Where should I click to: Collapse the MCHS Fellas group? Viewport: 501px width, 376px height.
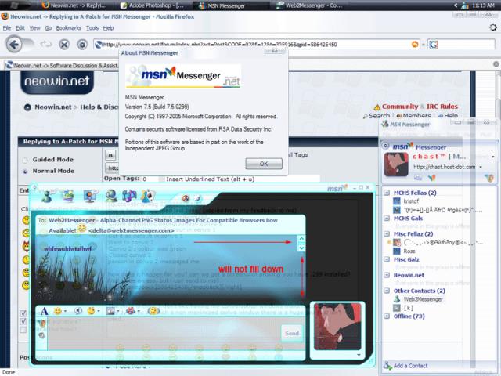387,193
